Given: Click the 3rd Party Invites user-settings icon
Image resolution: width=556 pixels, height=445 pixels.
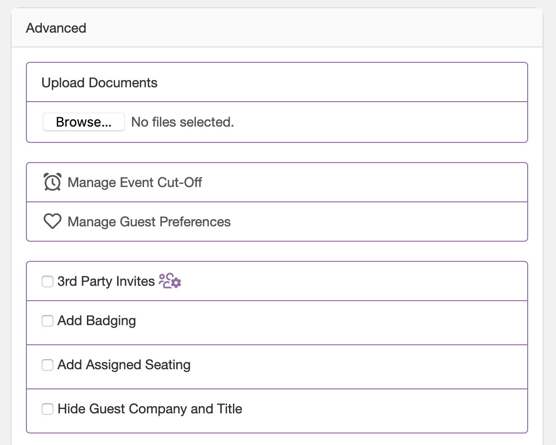Looking at the screenshot, I should coord(170,281).
